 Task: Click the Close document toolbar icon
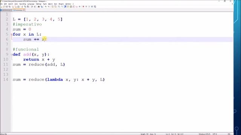click(x=13, y=7)
